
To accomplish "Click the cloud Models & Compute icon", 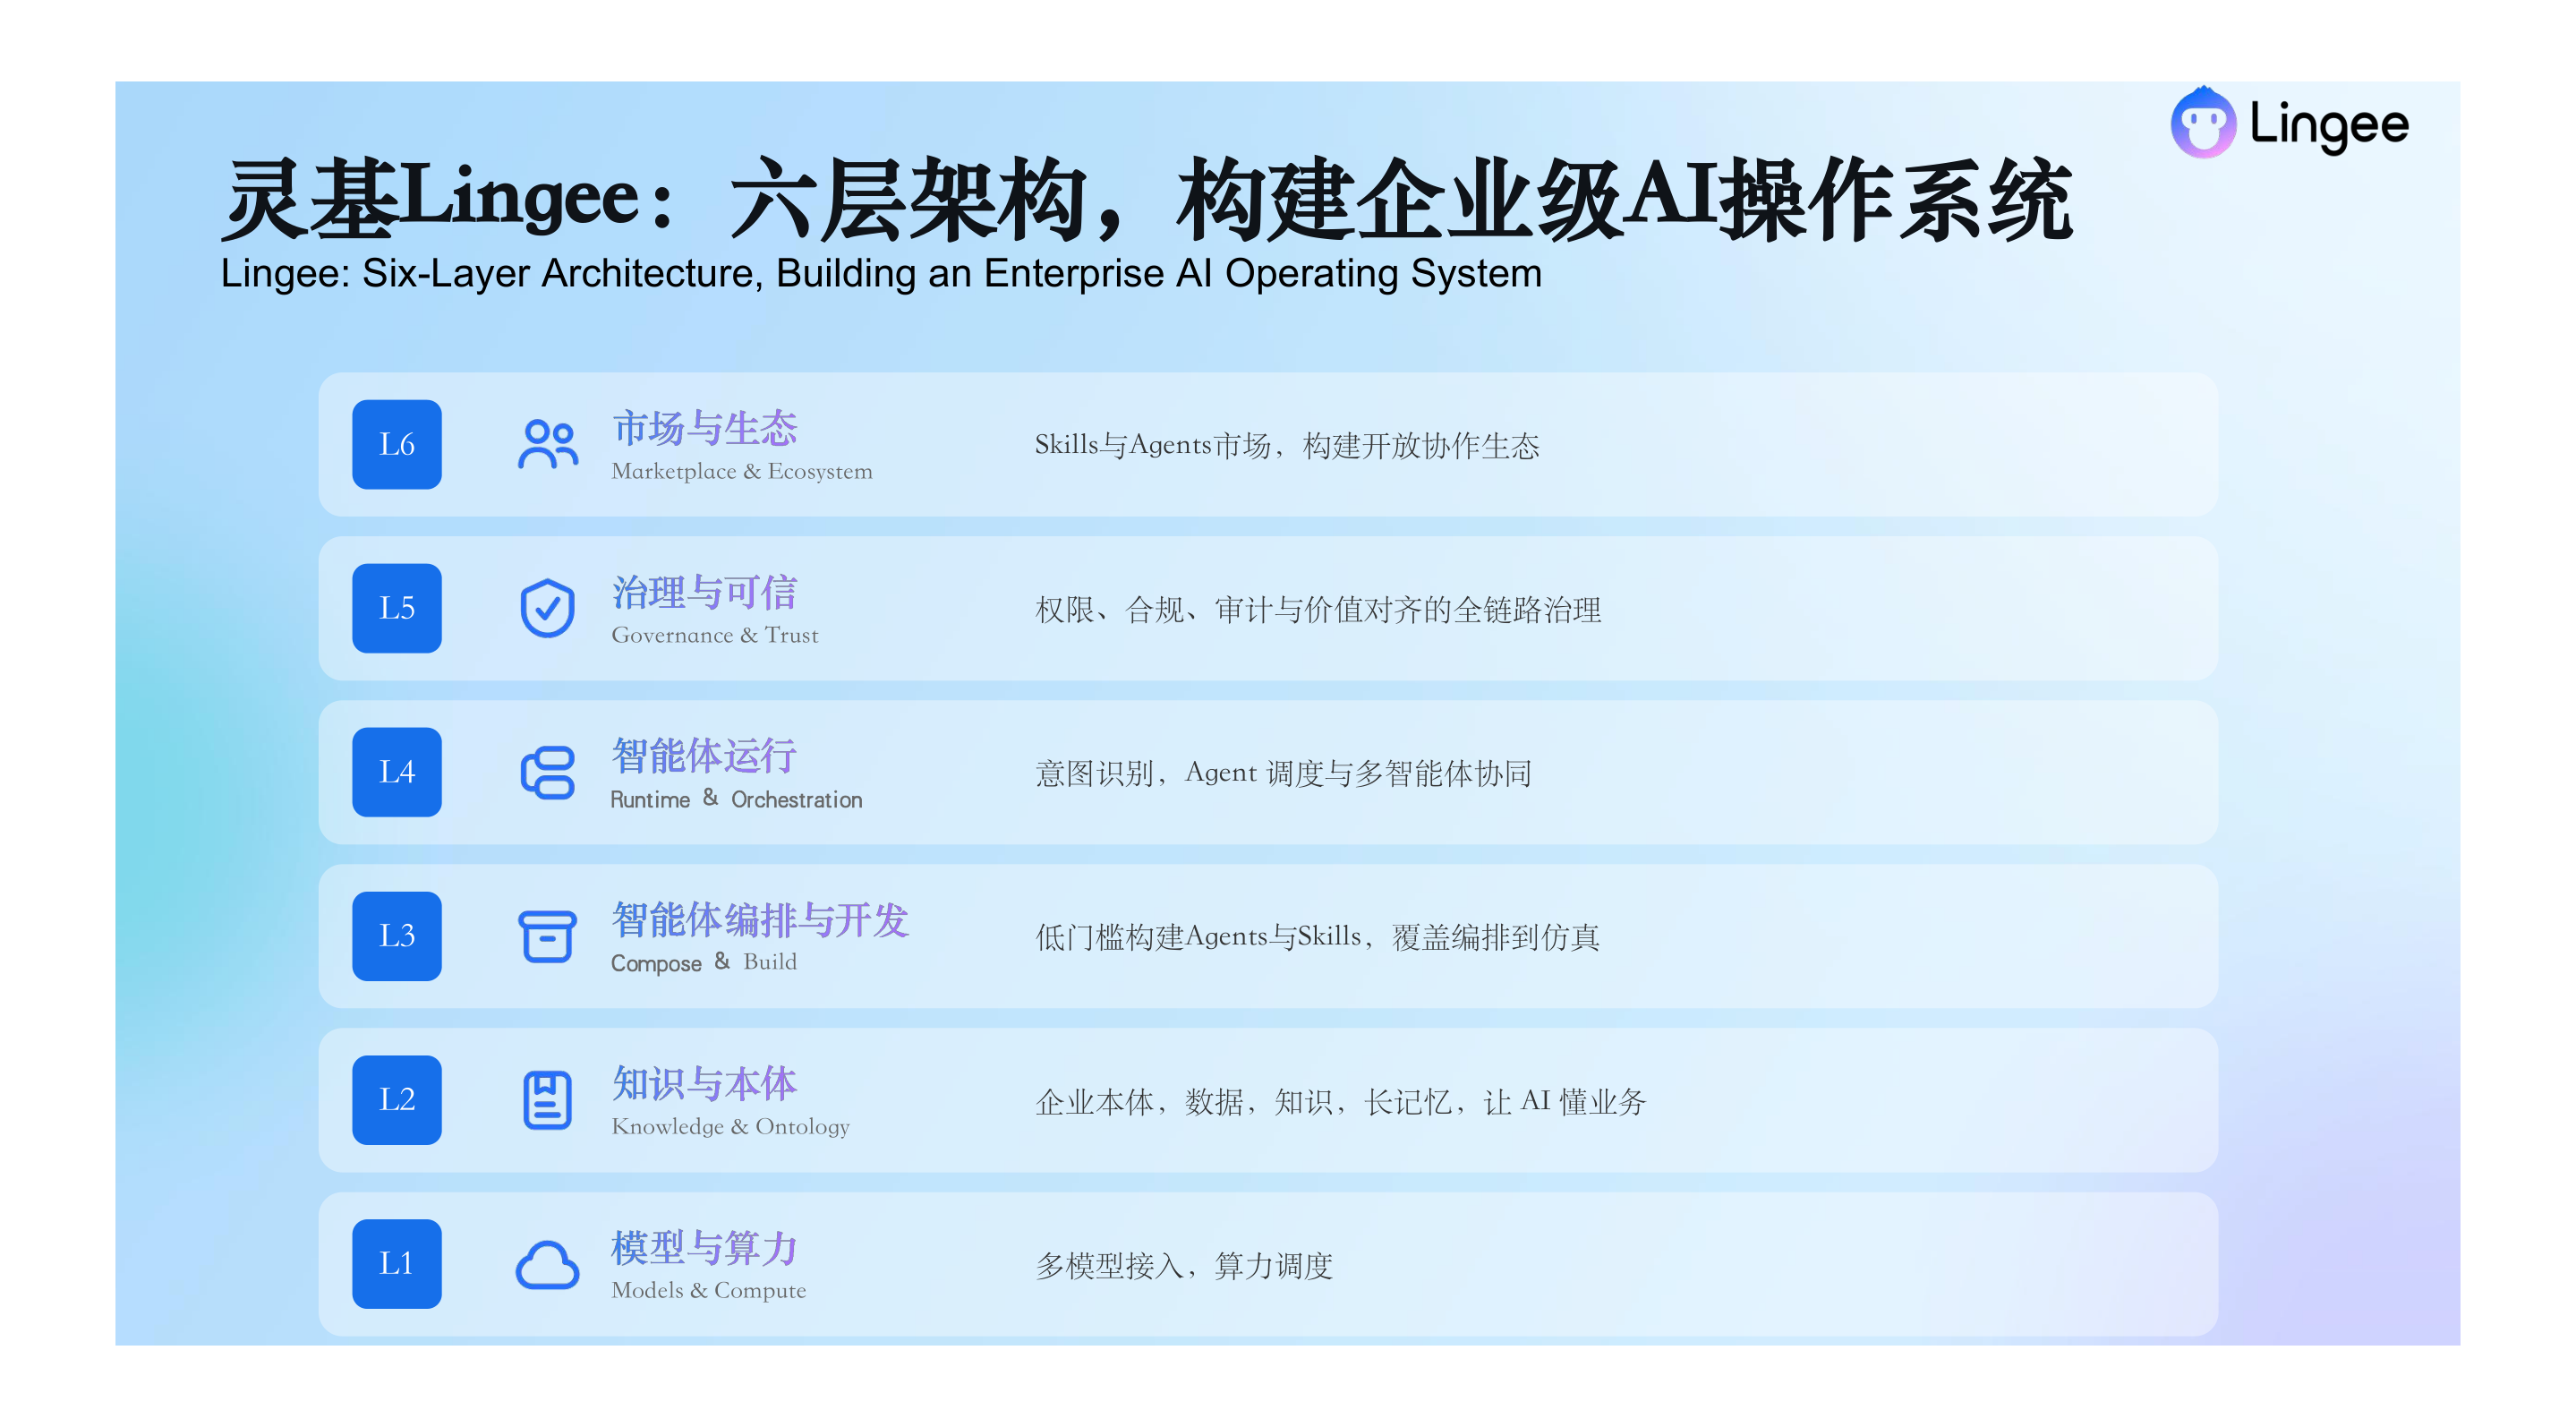I will (x=548, y=1265).
